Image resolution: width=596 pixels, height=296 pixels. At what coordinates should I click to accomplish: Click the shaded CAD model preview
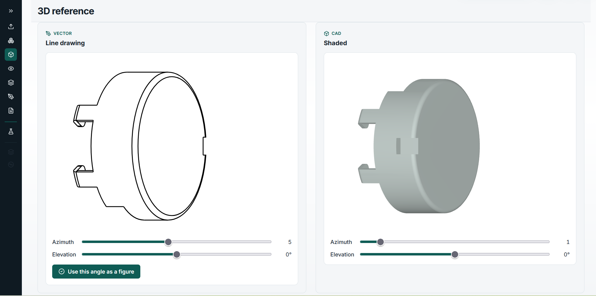coord(419,146)
